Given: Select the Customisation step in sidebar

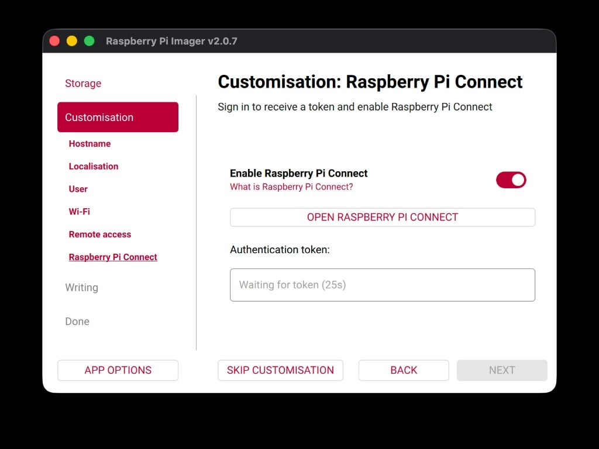Looking at the screenshot, I should pyautogui.click(x=118, y=117).
